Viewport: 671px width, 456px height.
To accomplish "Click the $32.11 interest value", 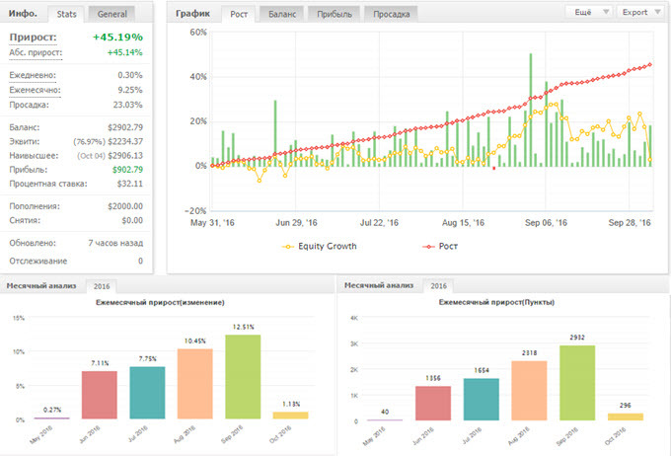I will coord(130,184).
